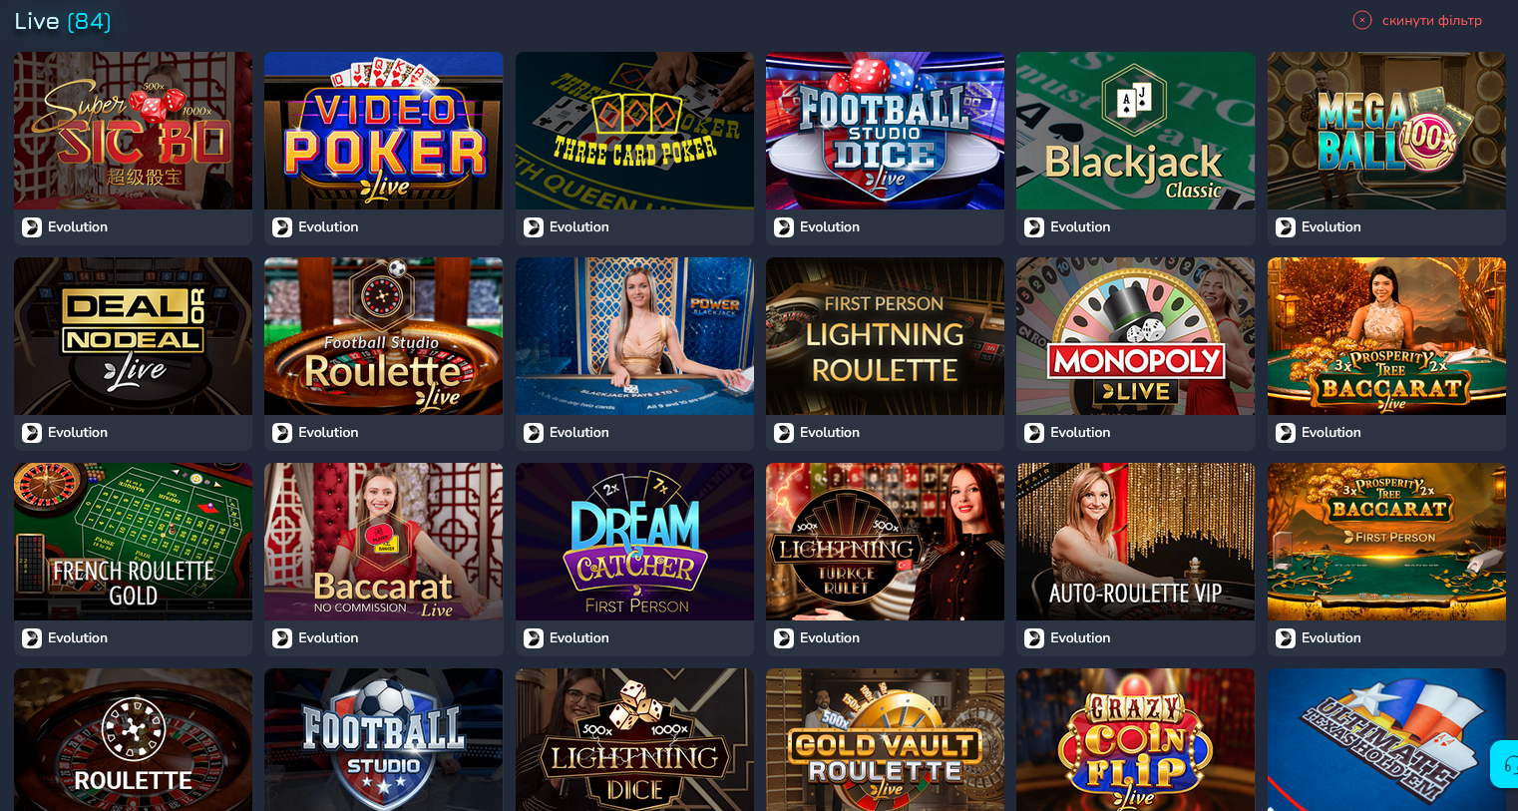This screenshot has width=1518, height=811.
Task: Launch Crazy Coin Flip Live game
Action: click(x=1135, y=739)
